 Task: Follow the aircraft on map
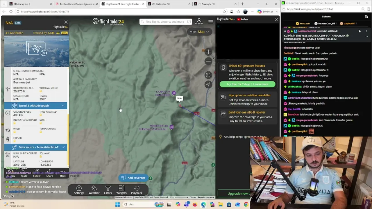pyautogui.click(x=37, y=173)
